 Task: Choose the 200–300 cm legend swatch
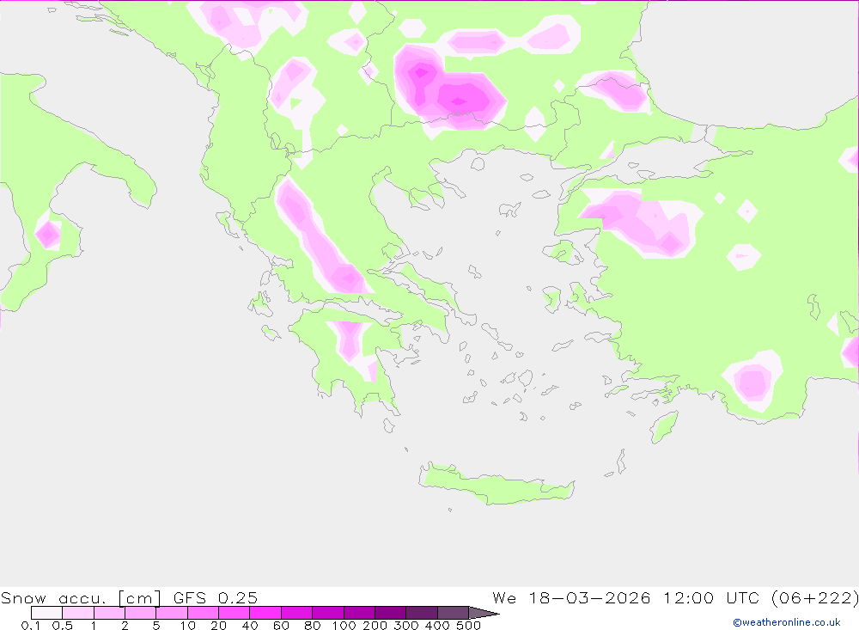click(391, 613)
